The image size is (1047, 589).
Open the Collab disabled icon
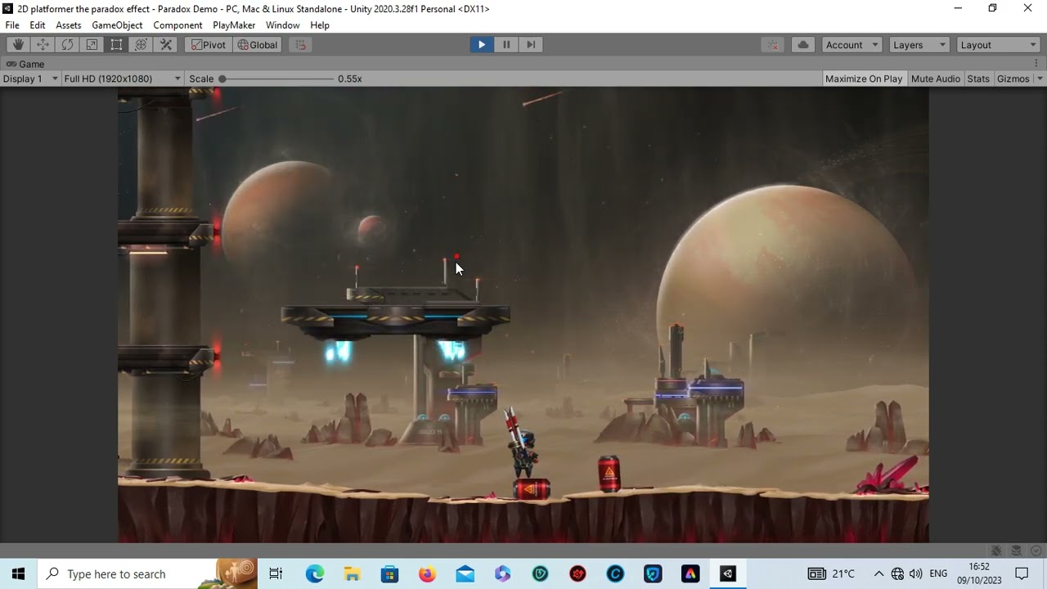(x=773, y=45)
